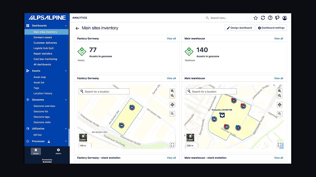Zoom out on the Main warehouse map
This screenshot has width=316, height=177.
[280, 96]
